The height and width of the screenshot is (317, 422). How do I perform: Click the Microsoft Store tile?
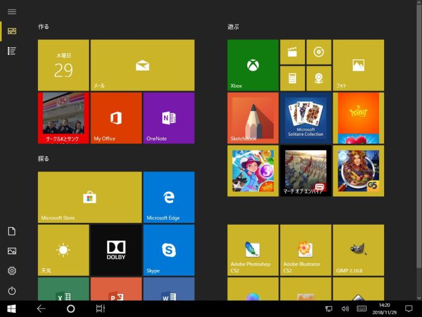click(x=90, y=197)
